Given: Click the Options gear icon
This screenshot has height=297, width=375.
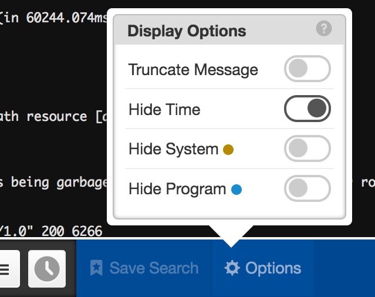Looking at the screenshot, I should point(232,268).
